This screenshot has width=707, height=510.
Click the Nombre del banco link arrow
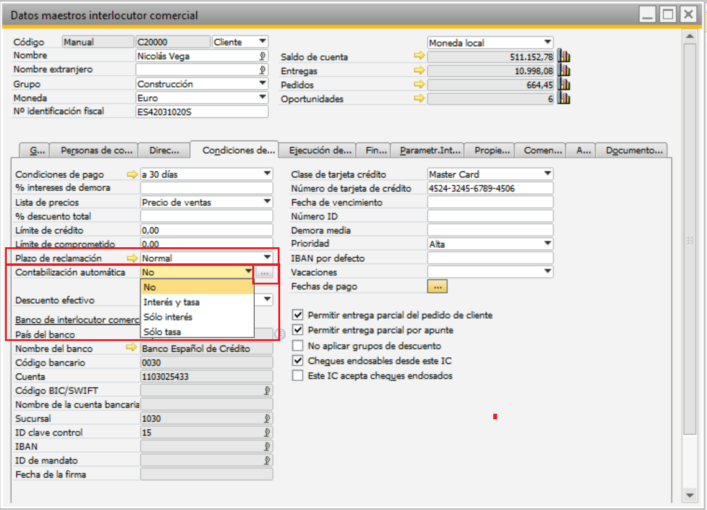[x=132, y=348]
